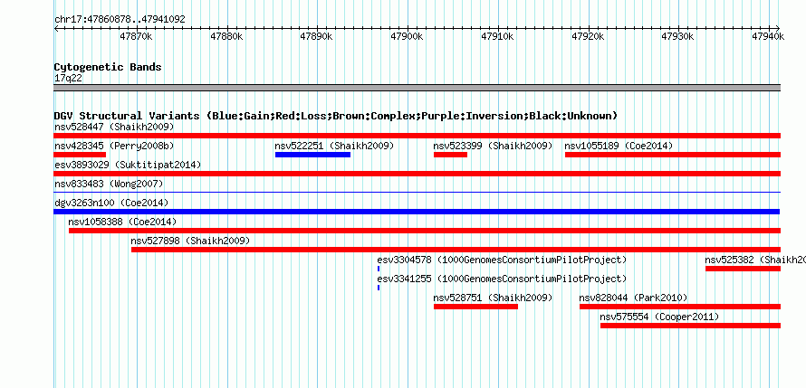
Task: Click the 17q22 cytogenetic band label
Action: [x=68, y=79]
